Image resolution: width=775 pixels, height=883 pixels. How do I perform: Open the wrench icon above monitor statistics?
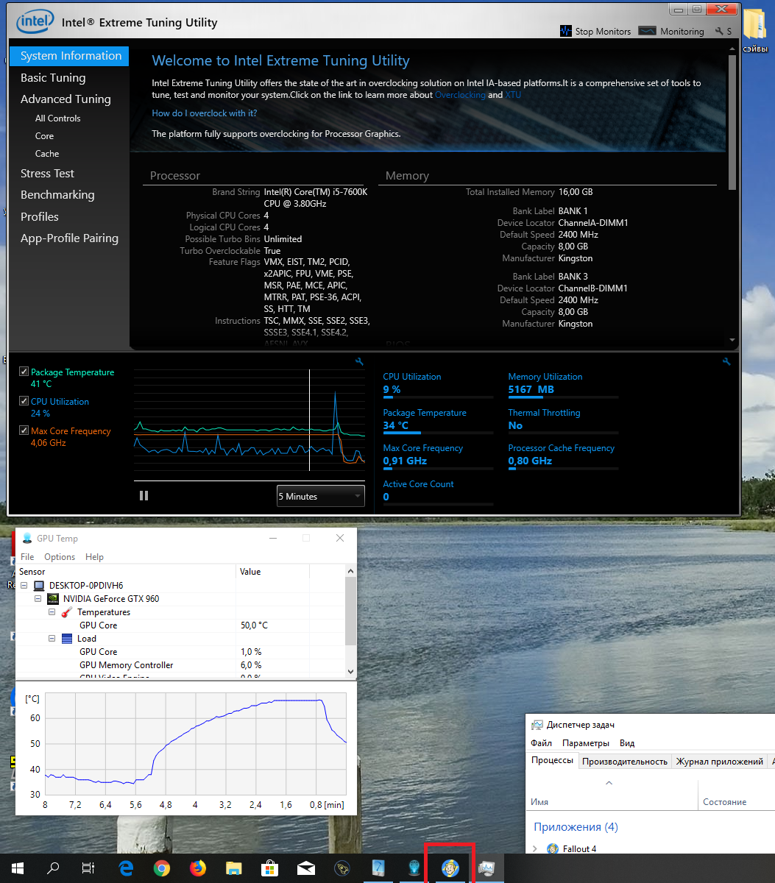(x=726, y=361)
